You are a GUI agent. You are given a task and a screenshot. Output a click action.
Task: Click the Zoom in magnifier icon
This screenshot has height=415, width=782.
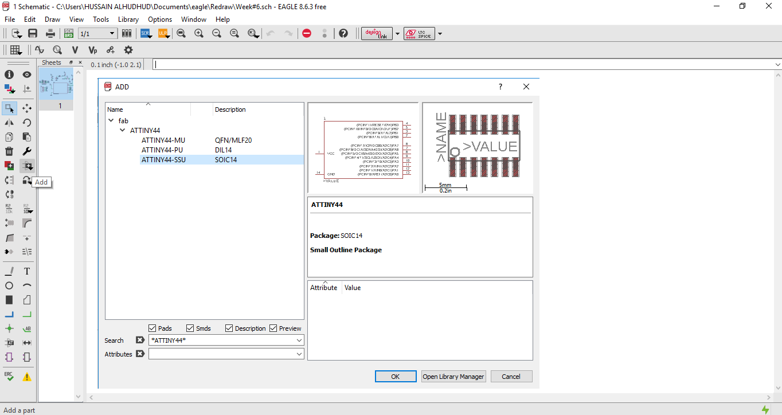pyautogui.click(x=199, y=33)
